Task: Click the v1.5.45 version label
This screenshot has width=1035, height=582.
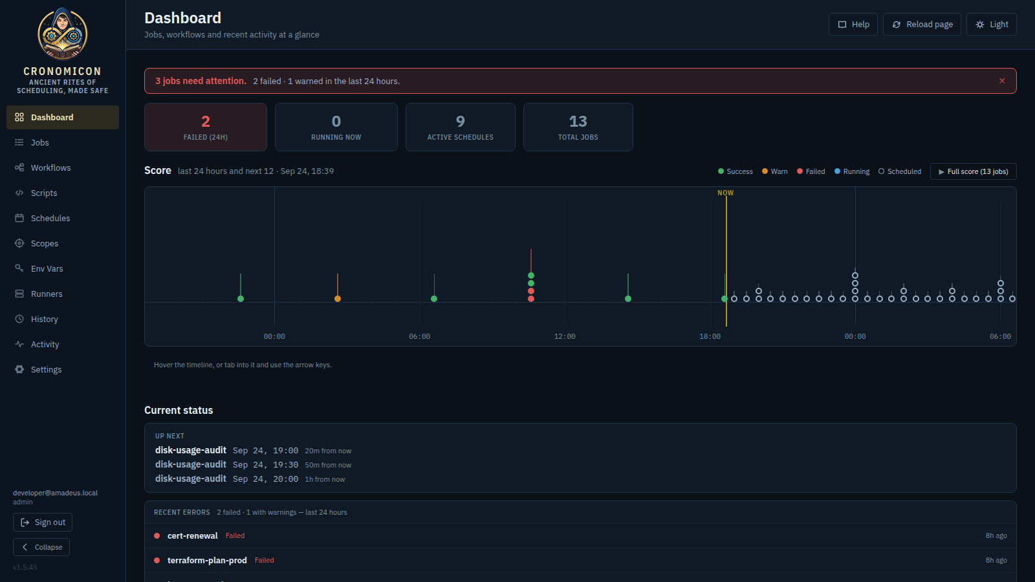Action: [25, 567]
